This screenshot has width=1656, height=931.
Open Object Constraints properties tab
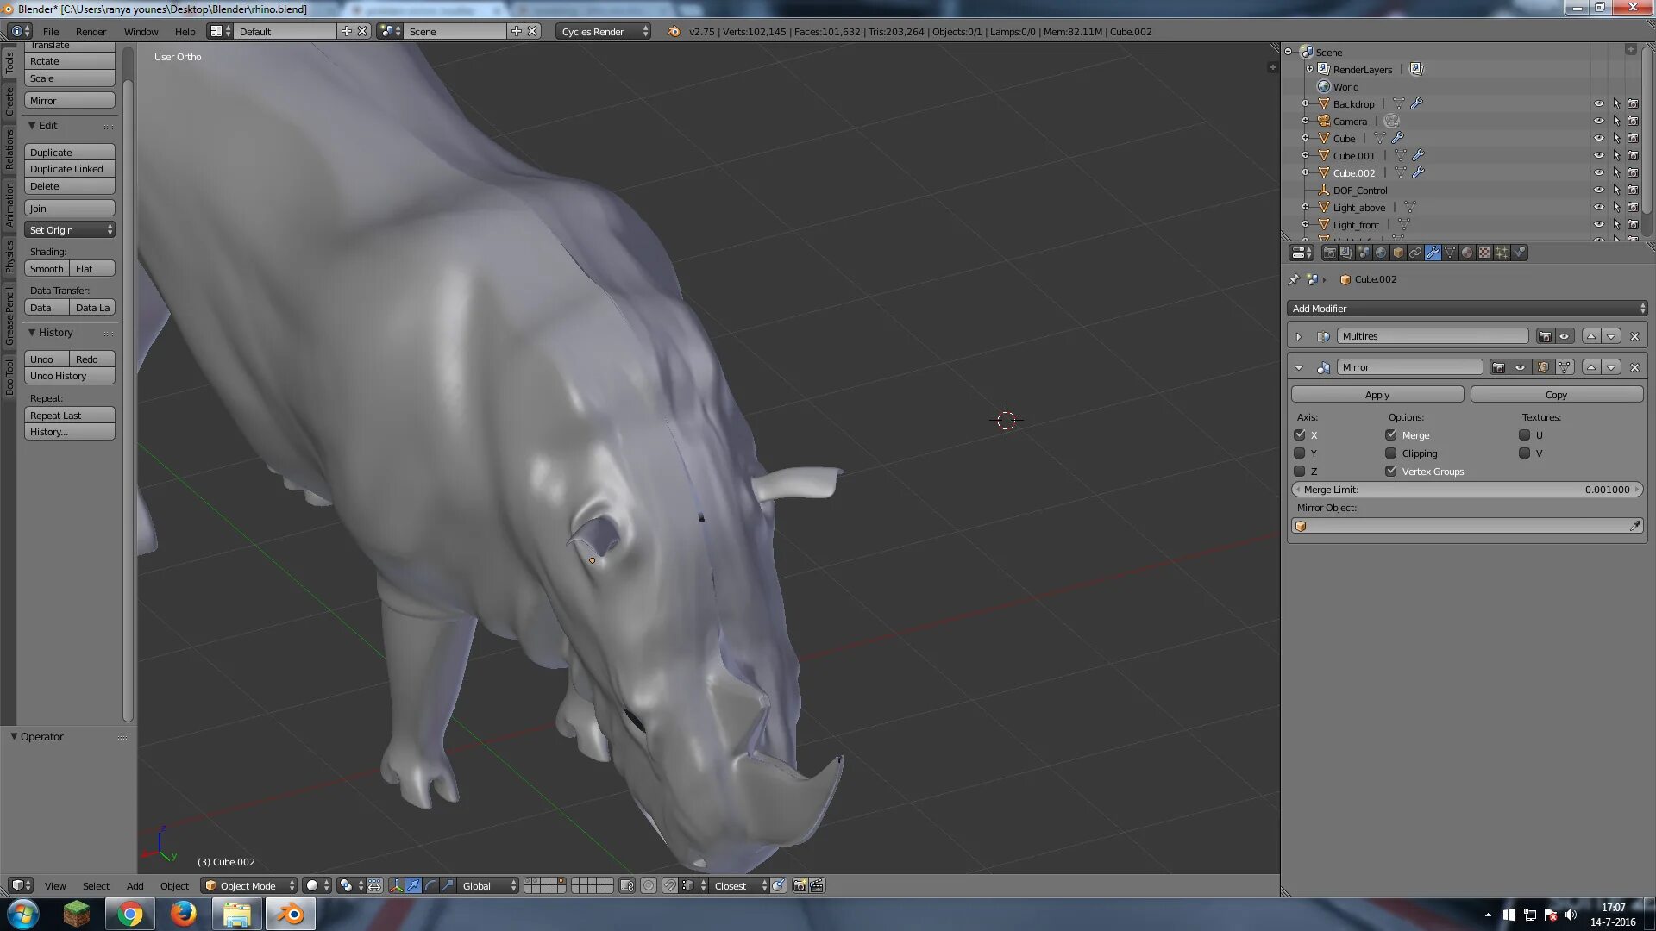tap(1415, 253)
